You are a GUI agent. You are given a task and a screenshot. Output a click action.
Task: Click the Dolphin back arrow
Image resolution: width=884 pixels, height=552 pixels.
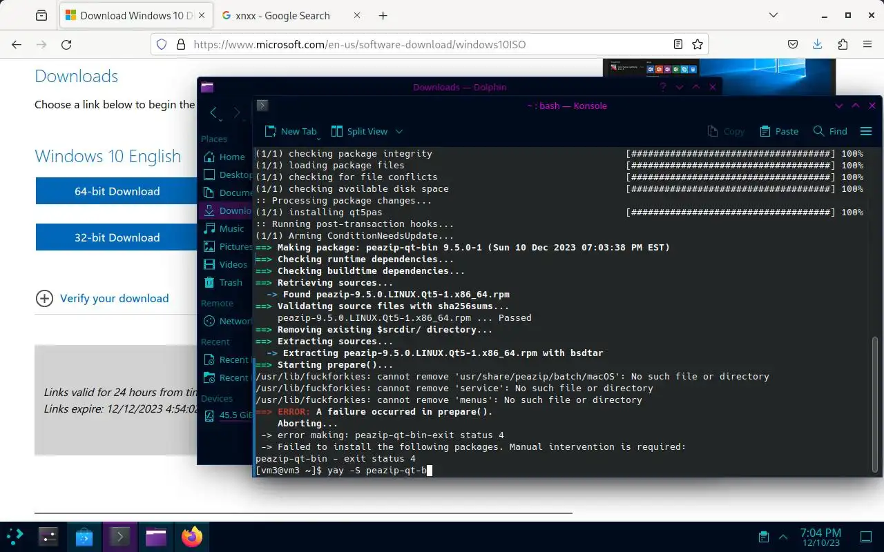coord(213,112)
